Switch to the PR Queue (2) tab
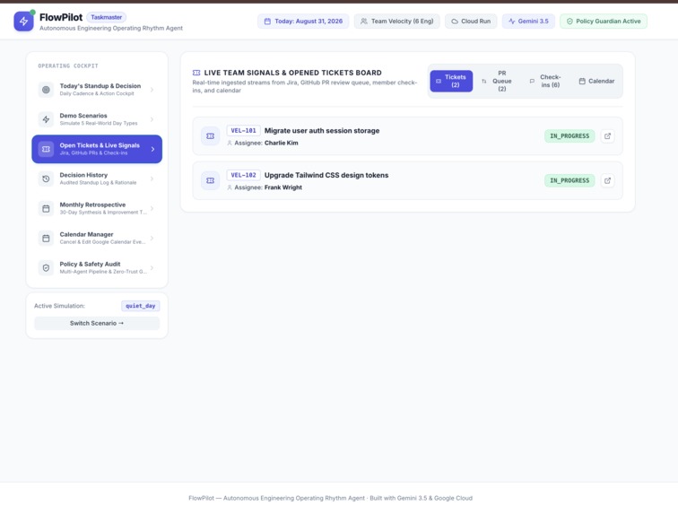Viewport: 678px width, 514px height. [x=497, y=81]
